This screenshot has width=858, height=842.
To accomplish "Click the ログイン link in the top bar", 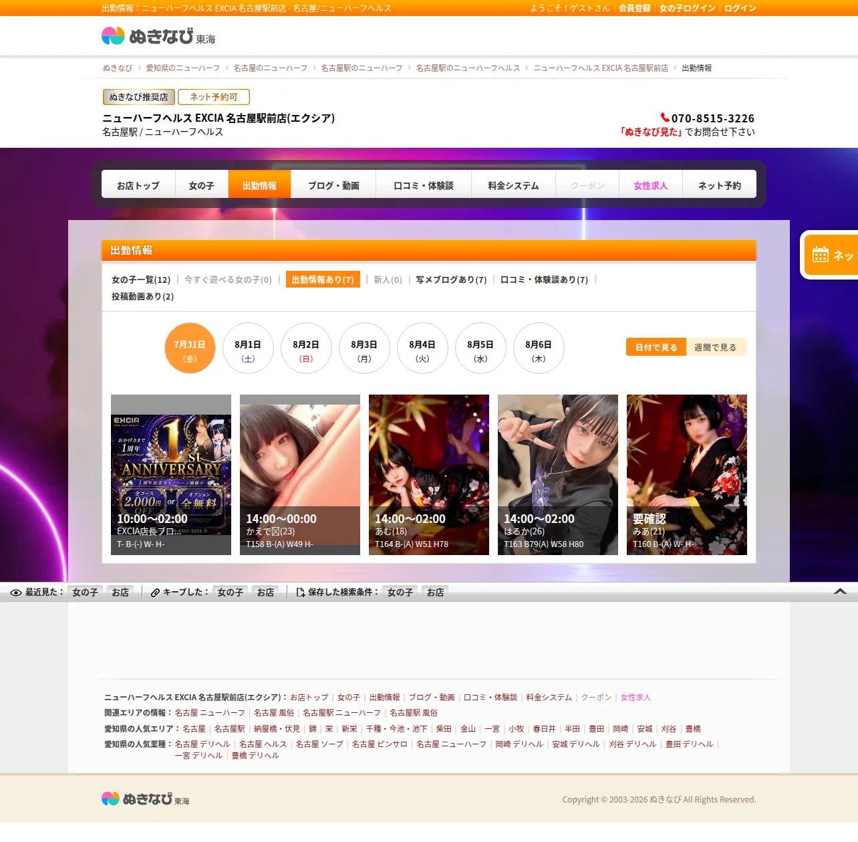I will tap(740, 8).
